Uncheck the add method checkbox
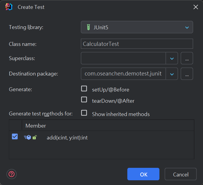Viewport: 203px width, 185px height. pos(15,137)
